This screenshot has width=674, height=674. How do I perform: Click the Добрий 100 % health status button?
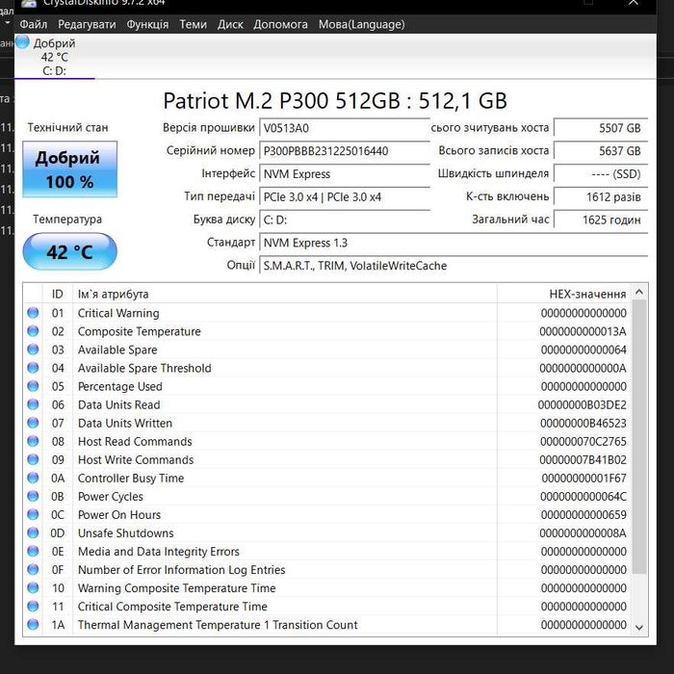click(x=69, y=169)
